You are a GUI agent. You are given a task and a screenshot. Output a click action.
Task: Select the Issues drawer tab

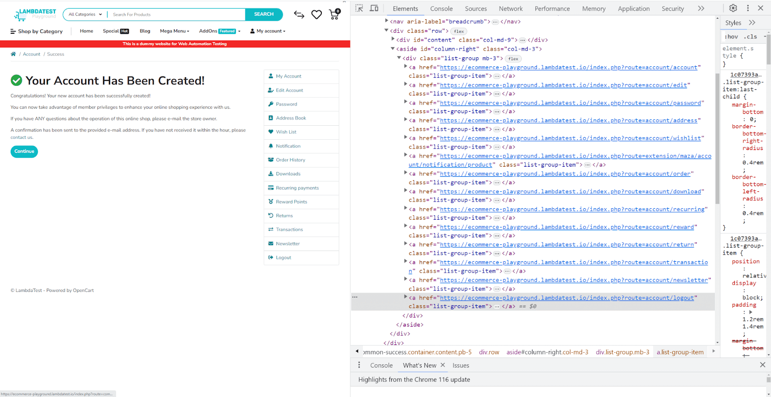(461, 365)
